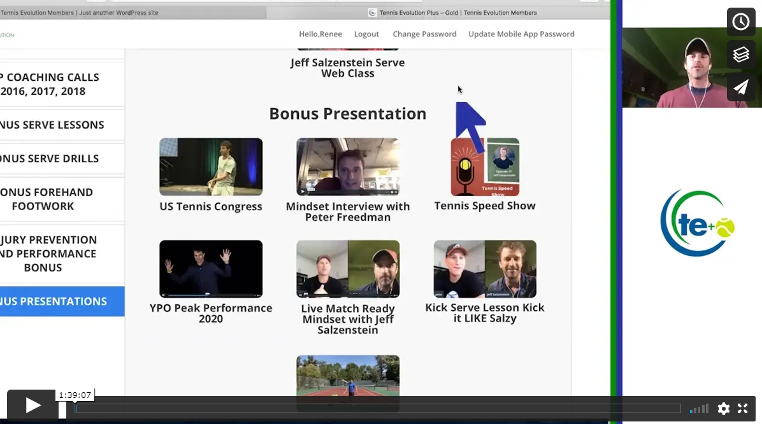Click the Jeff Salzenstein Serve Web Class title
Screen dimensions: 762x424
click(347, 68)
